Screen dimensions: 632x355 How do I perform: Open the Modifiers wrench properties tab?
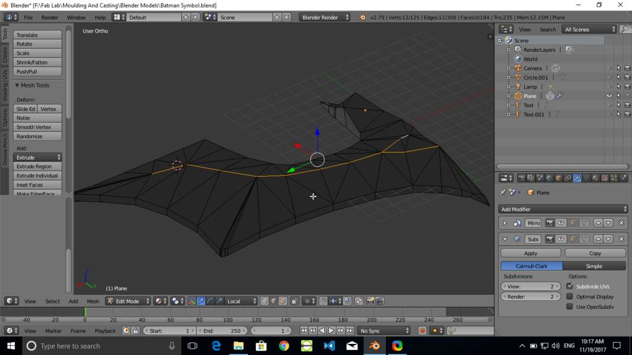pos(577,178)
